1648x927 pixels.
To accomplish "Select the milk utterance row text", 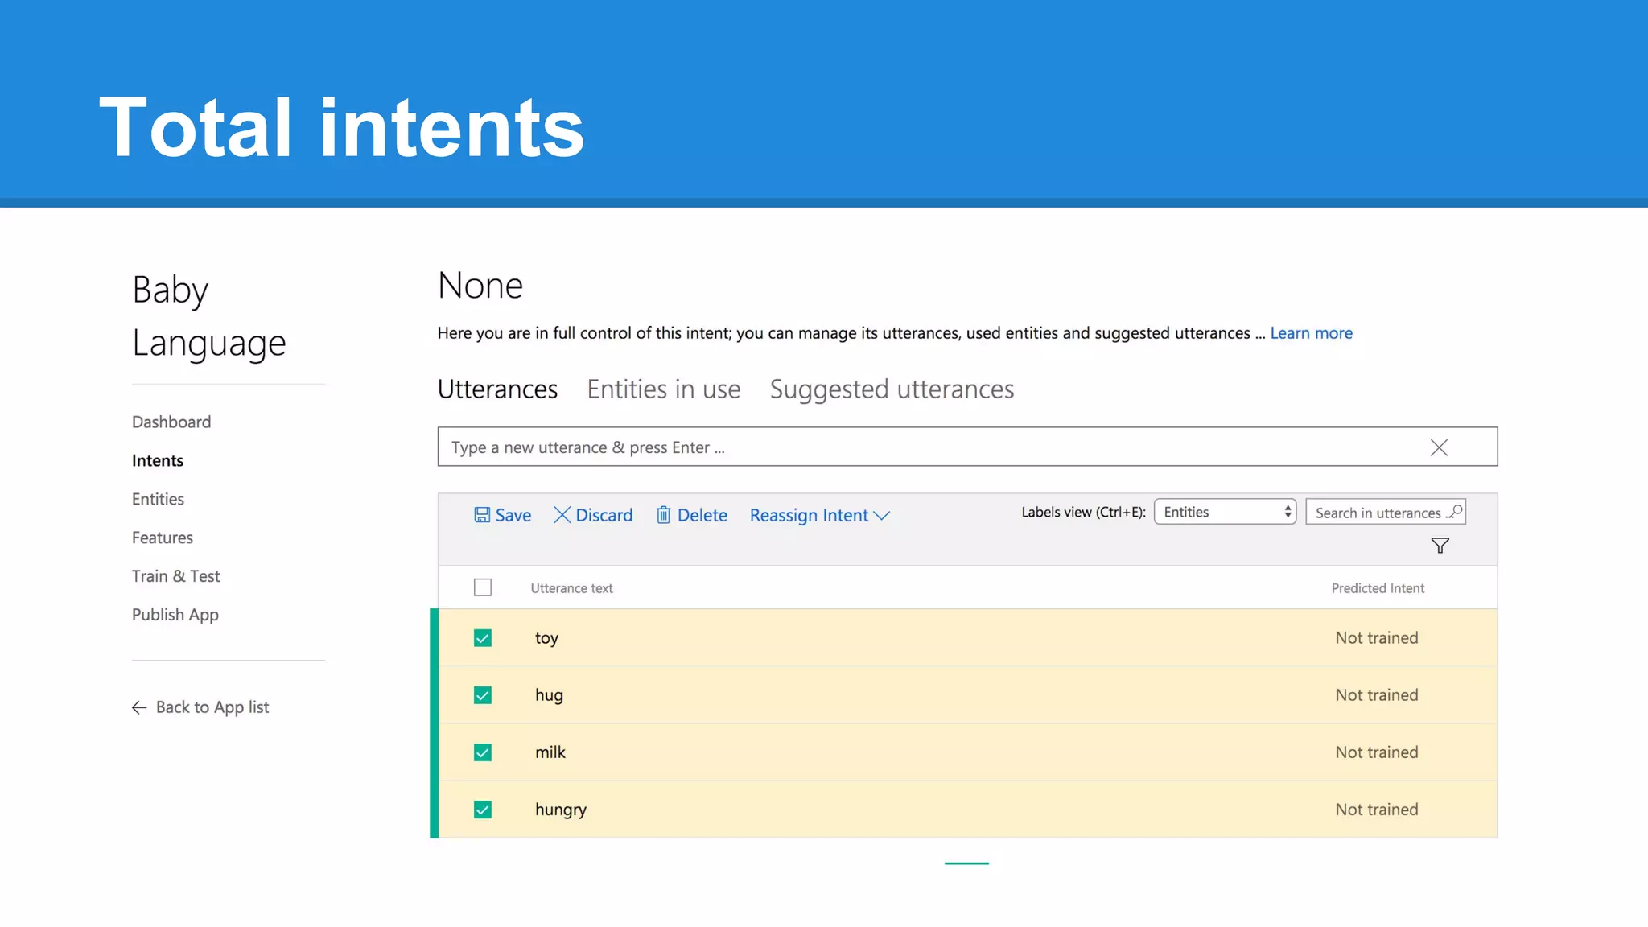I will pos(550,752).
